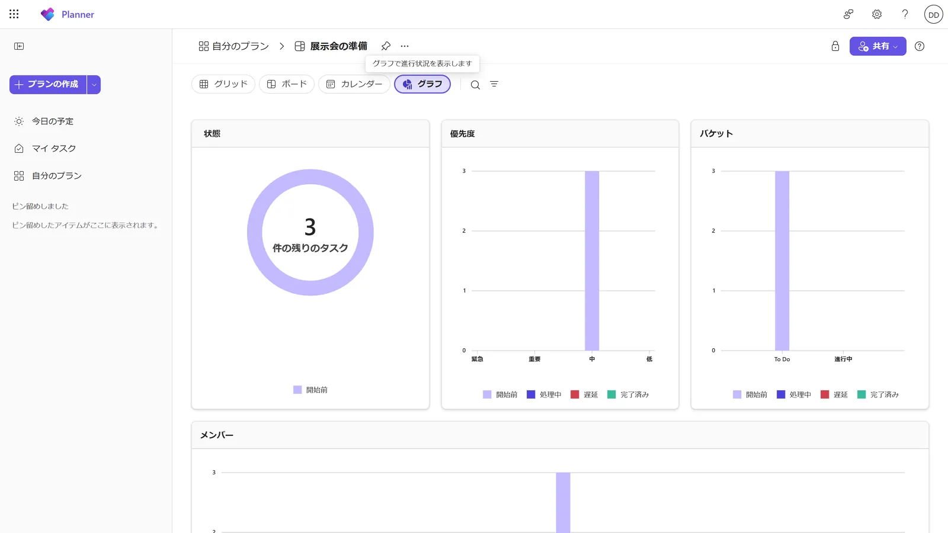Collapse the sidebar navigation pane icon
The image size is (948, 533).
(x=19, y=46)
